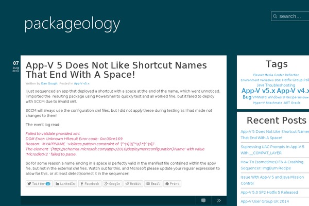Viewport: 309px width, 206px height.
Task: Send the post via Email button
Action: (x=153, y=183)
